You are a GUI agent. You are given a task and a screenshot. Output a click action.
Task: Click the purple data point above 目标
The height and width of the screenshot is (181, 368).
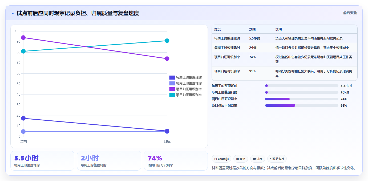coord(167,59)
